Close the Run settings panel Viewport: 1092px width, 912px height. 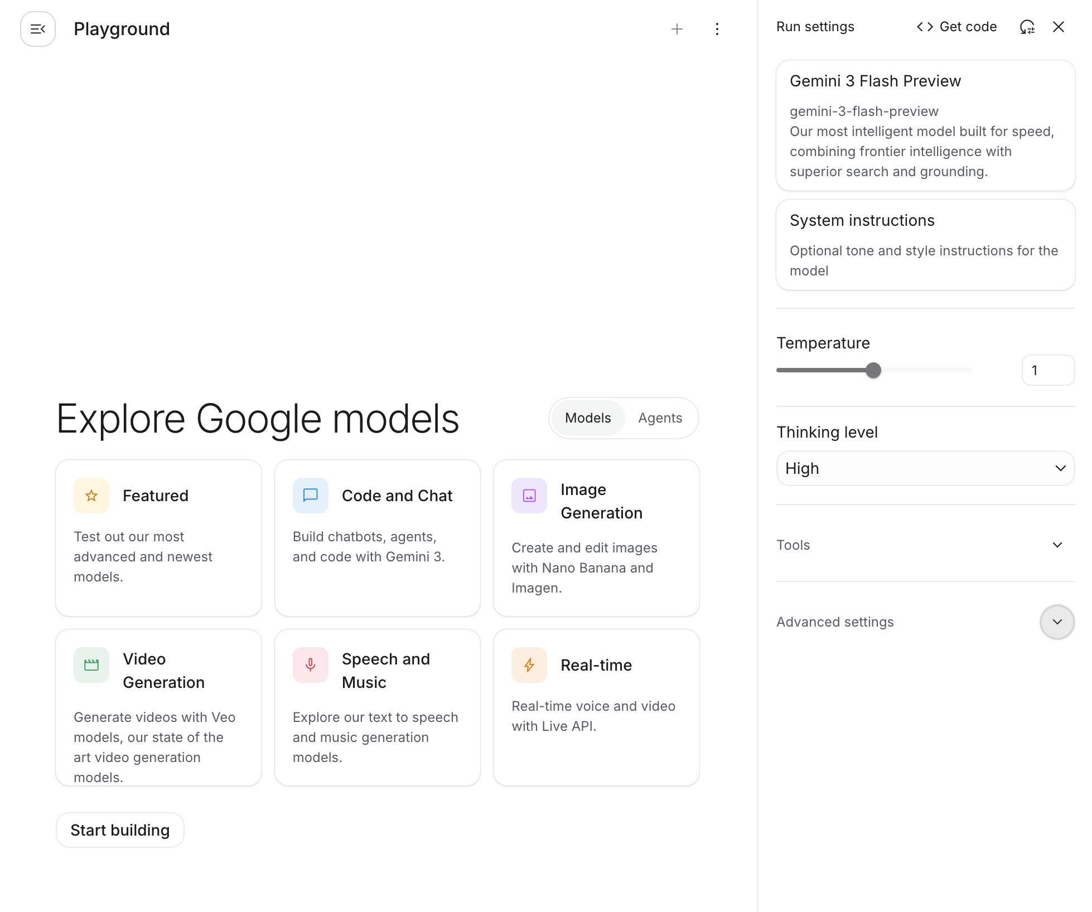click(x=1059, y=27)
